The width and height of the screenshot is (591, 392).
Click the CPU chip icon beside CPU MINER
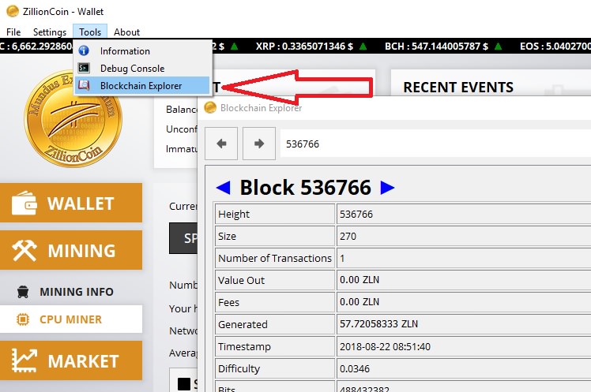coord(23,319)
